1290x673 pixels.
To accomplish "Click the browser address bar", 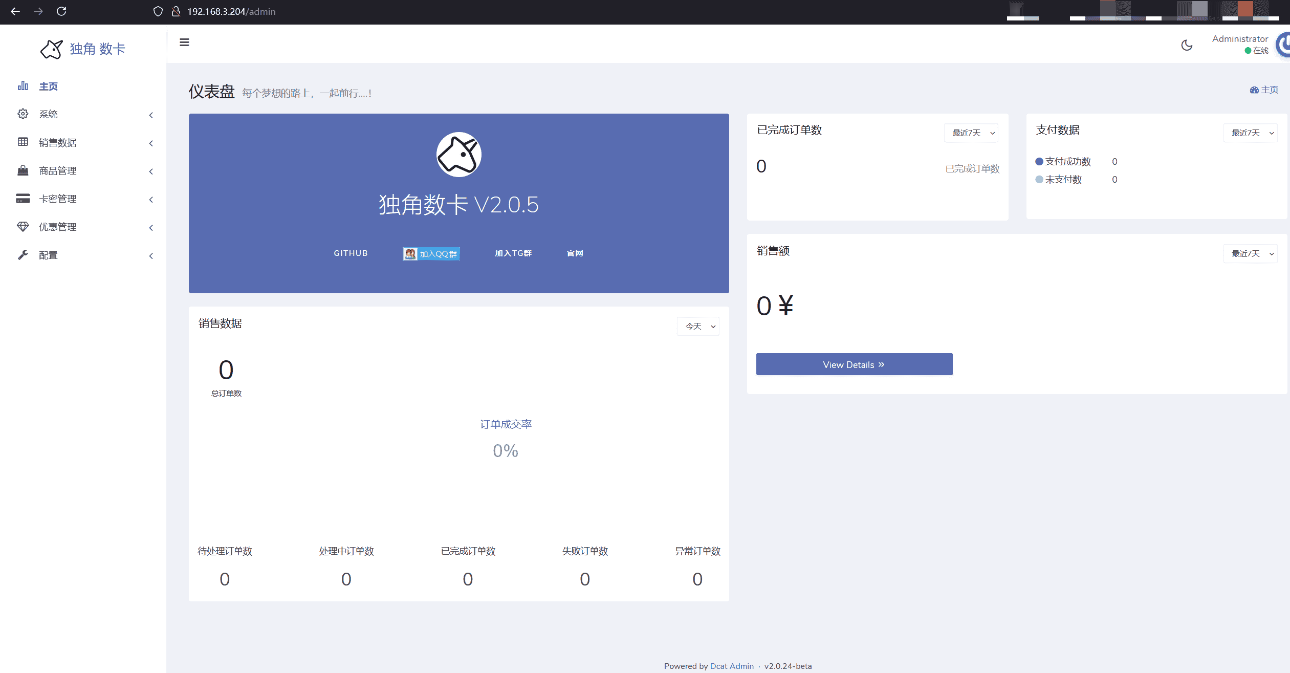I will tap(231, 11).
